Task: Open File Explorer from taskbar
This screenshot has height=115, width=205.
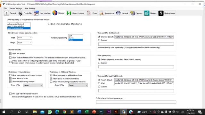Action: click(35, 112)
